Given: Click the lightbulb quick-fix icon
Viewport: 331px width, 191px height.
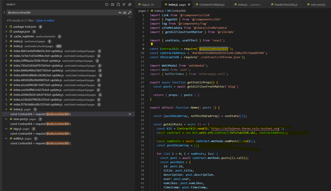Looking at the screenshot, I should [151, 44].
